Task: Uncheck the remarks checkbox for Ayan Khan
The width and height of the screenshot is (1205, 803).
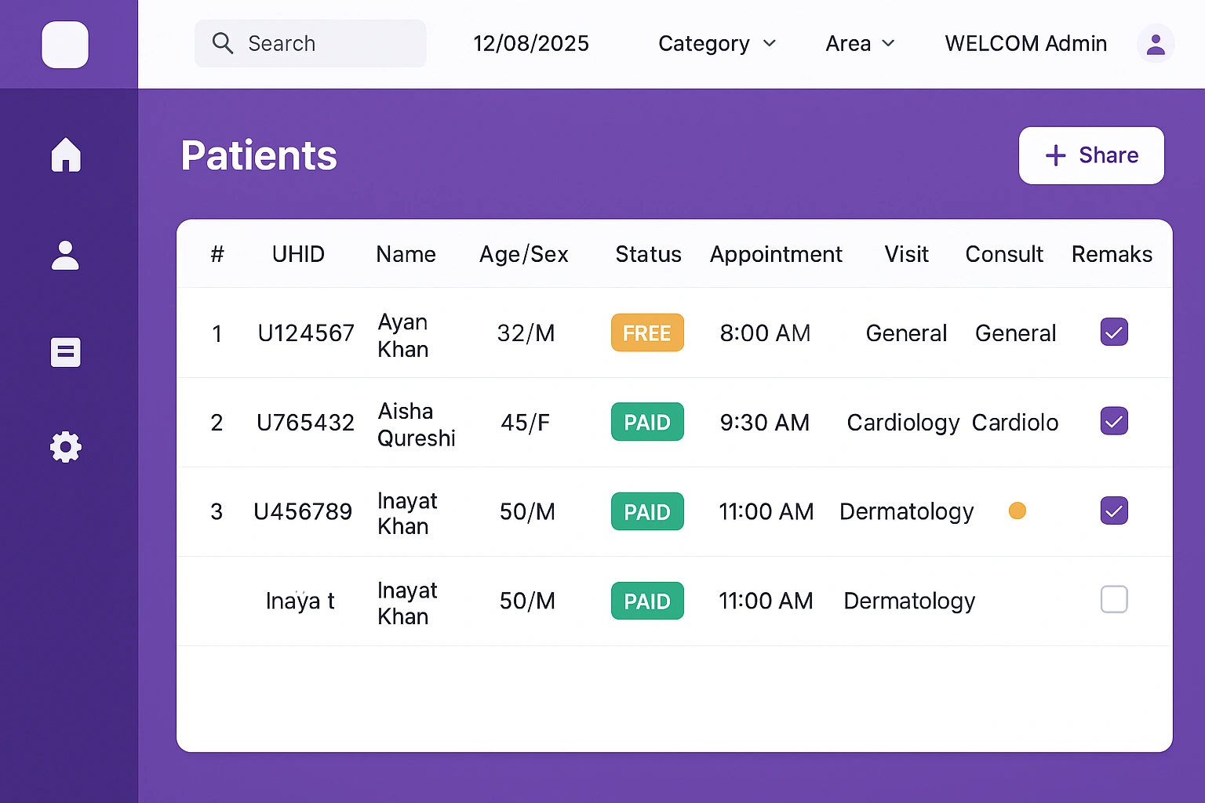Action: point(1114,332)
